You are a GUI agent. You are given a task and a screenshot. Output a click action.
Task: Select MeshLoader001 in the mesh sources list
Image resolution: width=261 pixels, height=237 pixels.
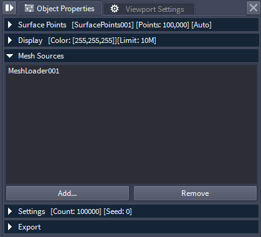[34, 71]
